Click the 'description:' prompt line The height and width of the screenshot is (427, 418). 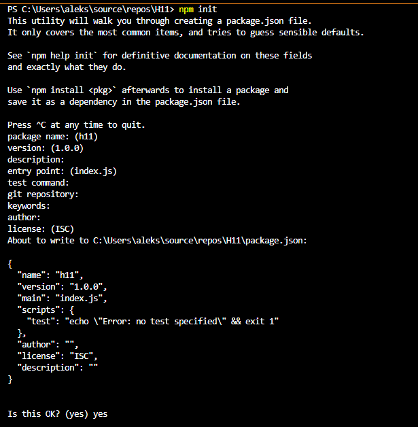point(35,160)
